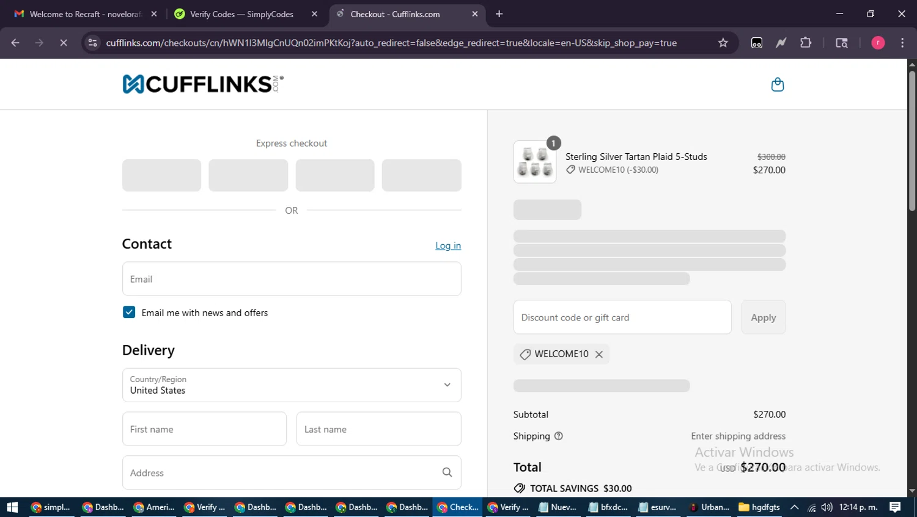The image size is (917, 517).
Task: Click the Shipping help question mark icon
Action: pyautogui.click(x=558, y=436)
